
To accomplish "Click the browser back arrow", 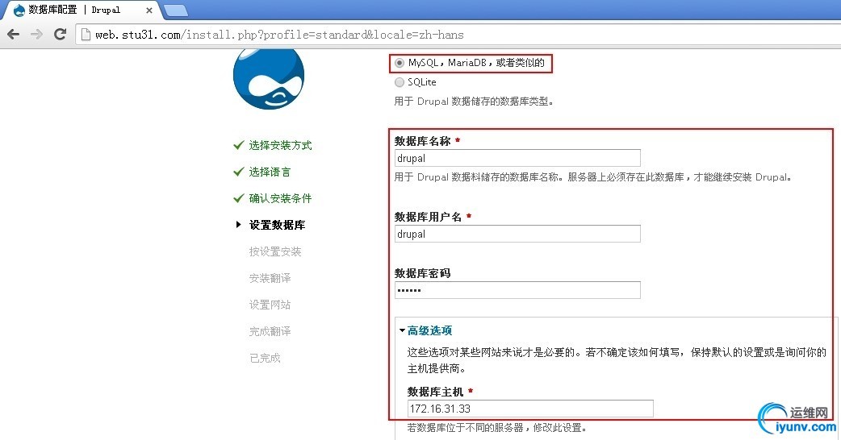I will [x=14, y=35].
